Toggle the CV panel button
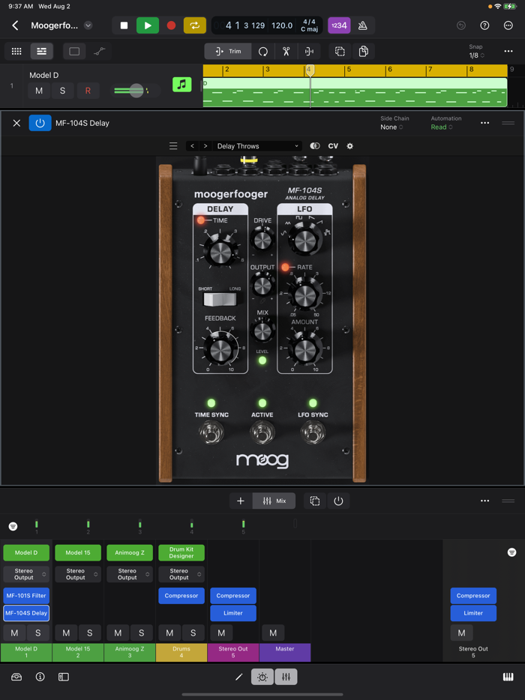This screenshot has height=700, width=525. [333, 146]
